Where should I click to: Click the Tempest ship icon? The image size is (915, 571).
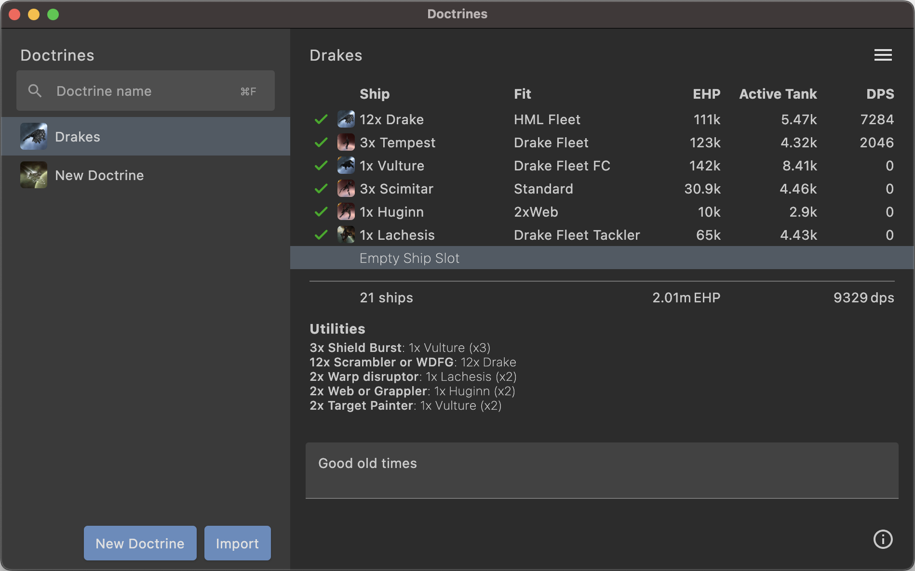click(346, 142)
